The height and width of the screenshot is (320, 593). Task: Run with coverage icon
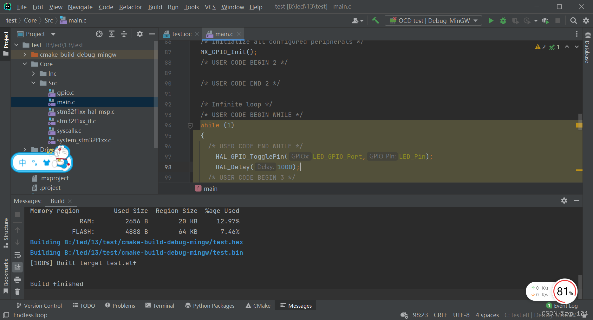[515, 21]
